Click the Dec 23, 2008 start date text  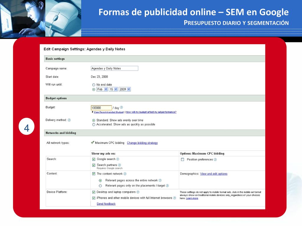[x=99, y=77]
